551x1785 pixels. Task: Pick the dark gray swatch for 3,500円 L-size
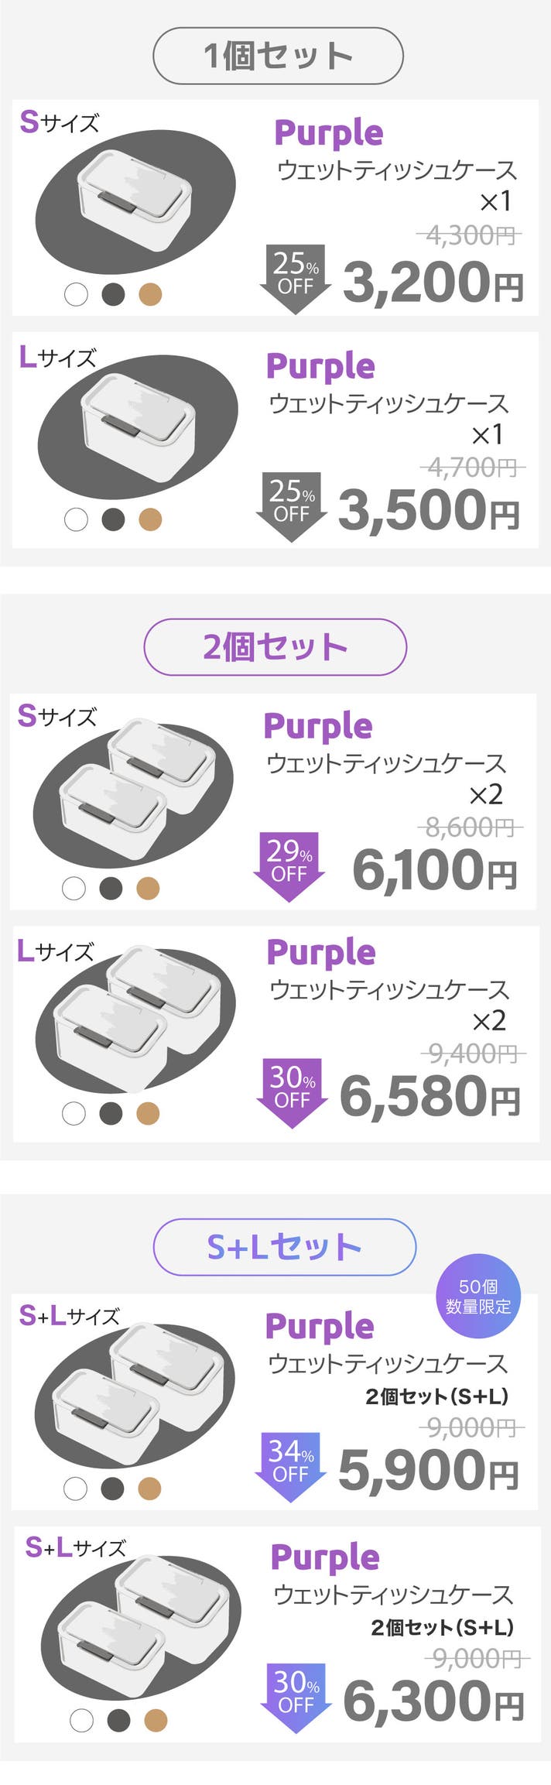(113, 519)
